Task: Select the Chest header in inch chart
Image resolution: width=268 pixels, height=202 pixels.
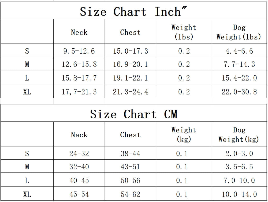Action: click(130, 32)
